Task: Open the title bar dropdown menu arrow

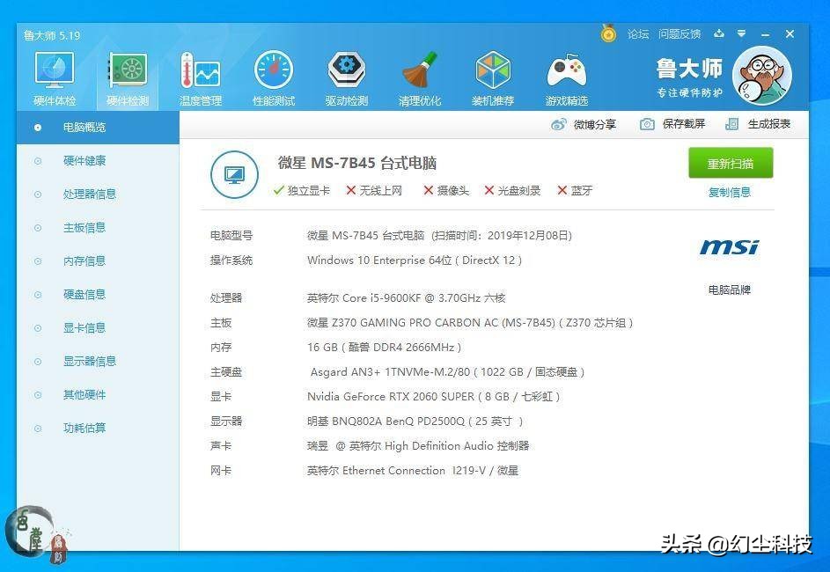Action: point(742,33)
